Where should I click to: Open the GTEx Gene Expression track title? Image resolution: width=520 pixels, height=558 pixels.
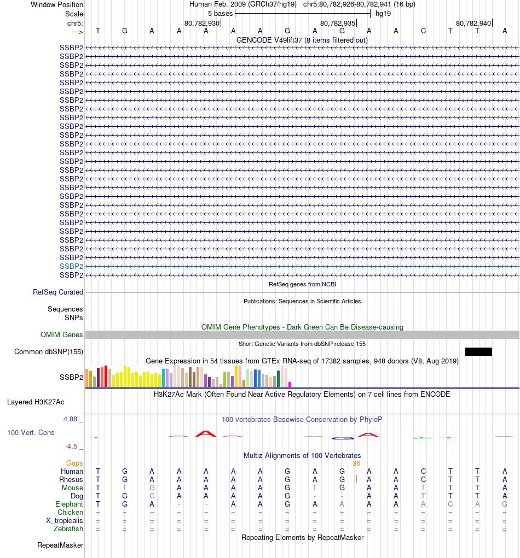[302, 361]
